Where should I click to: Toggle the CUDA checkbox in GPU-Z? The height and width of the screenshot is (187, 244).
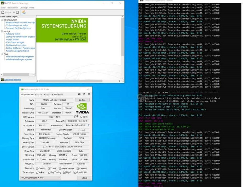(x=49, y=168)
